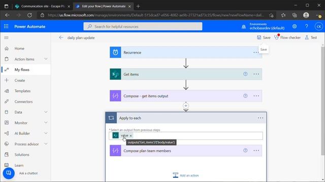Open browser favorites star icon
The width and height of the screenshot is (325, 182).
[283, 15]
